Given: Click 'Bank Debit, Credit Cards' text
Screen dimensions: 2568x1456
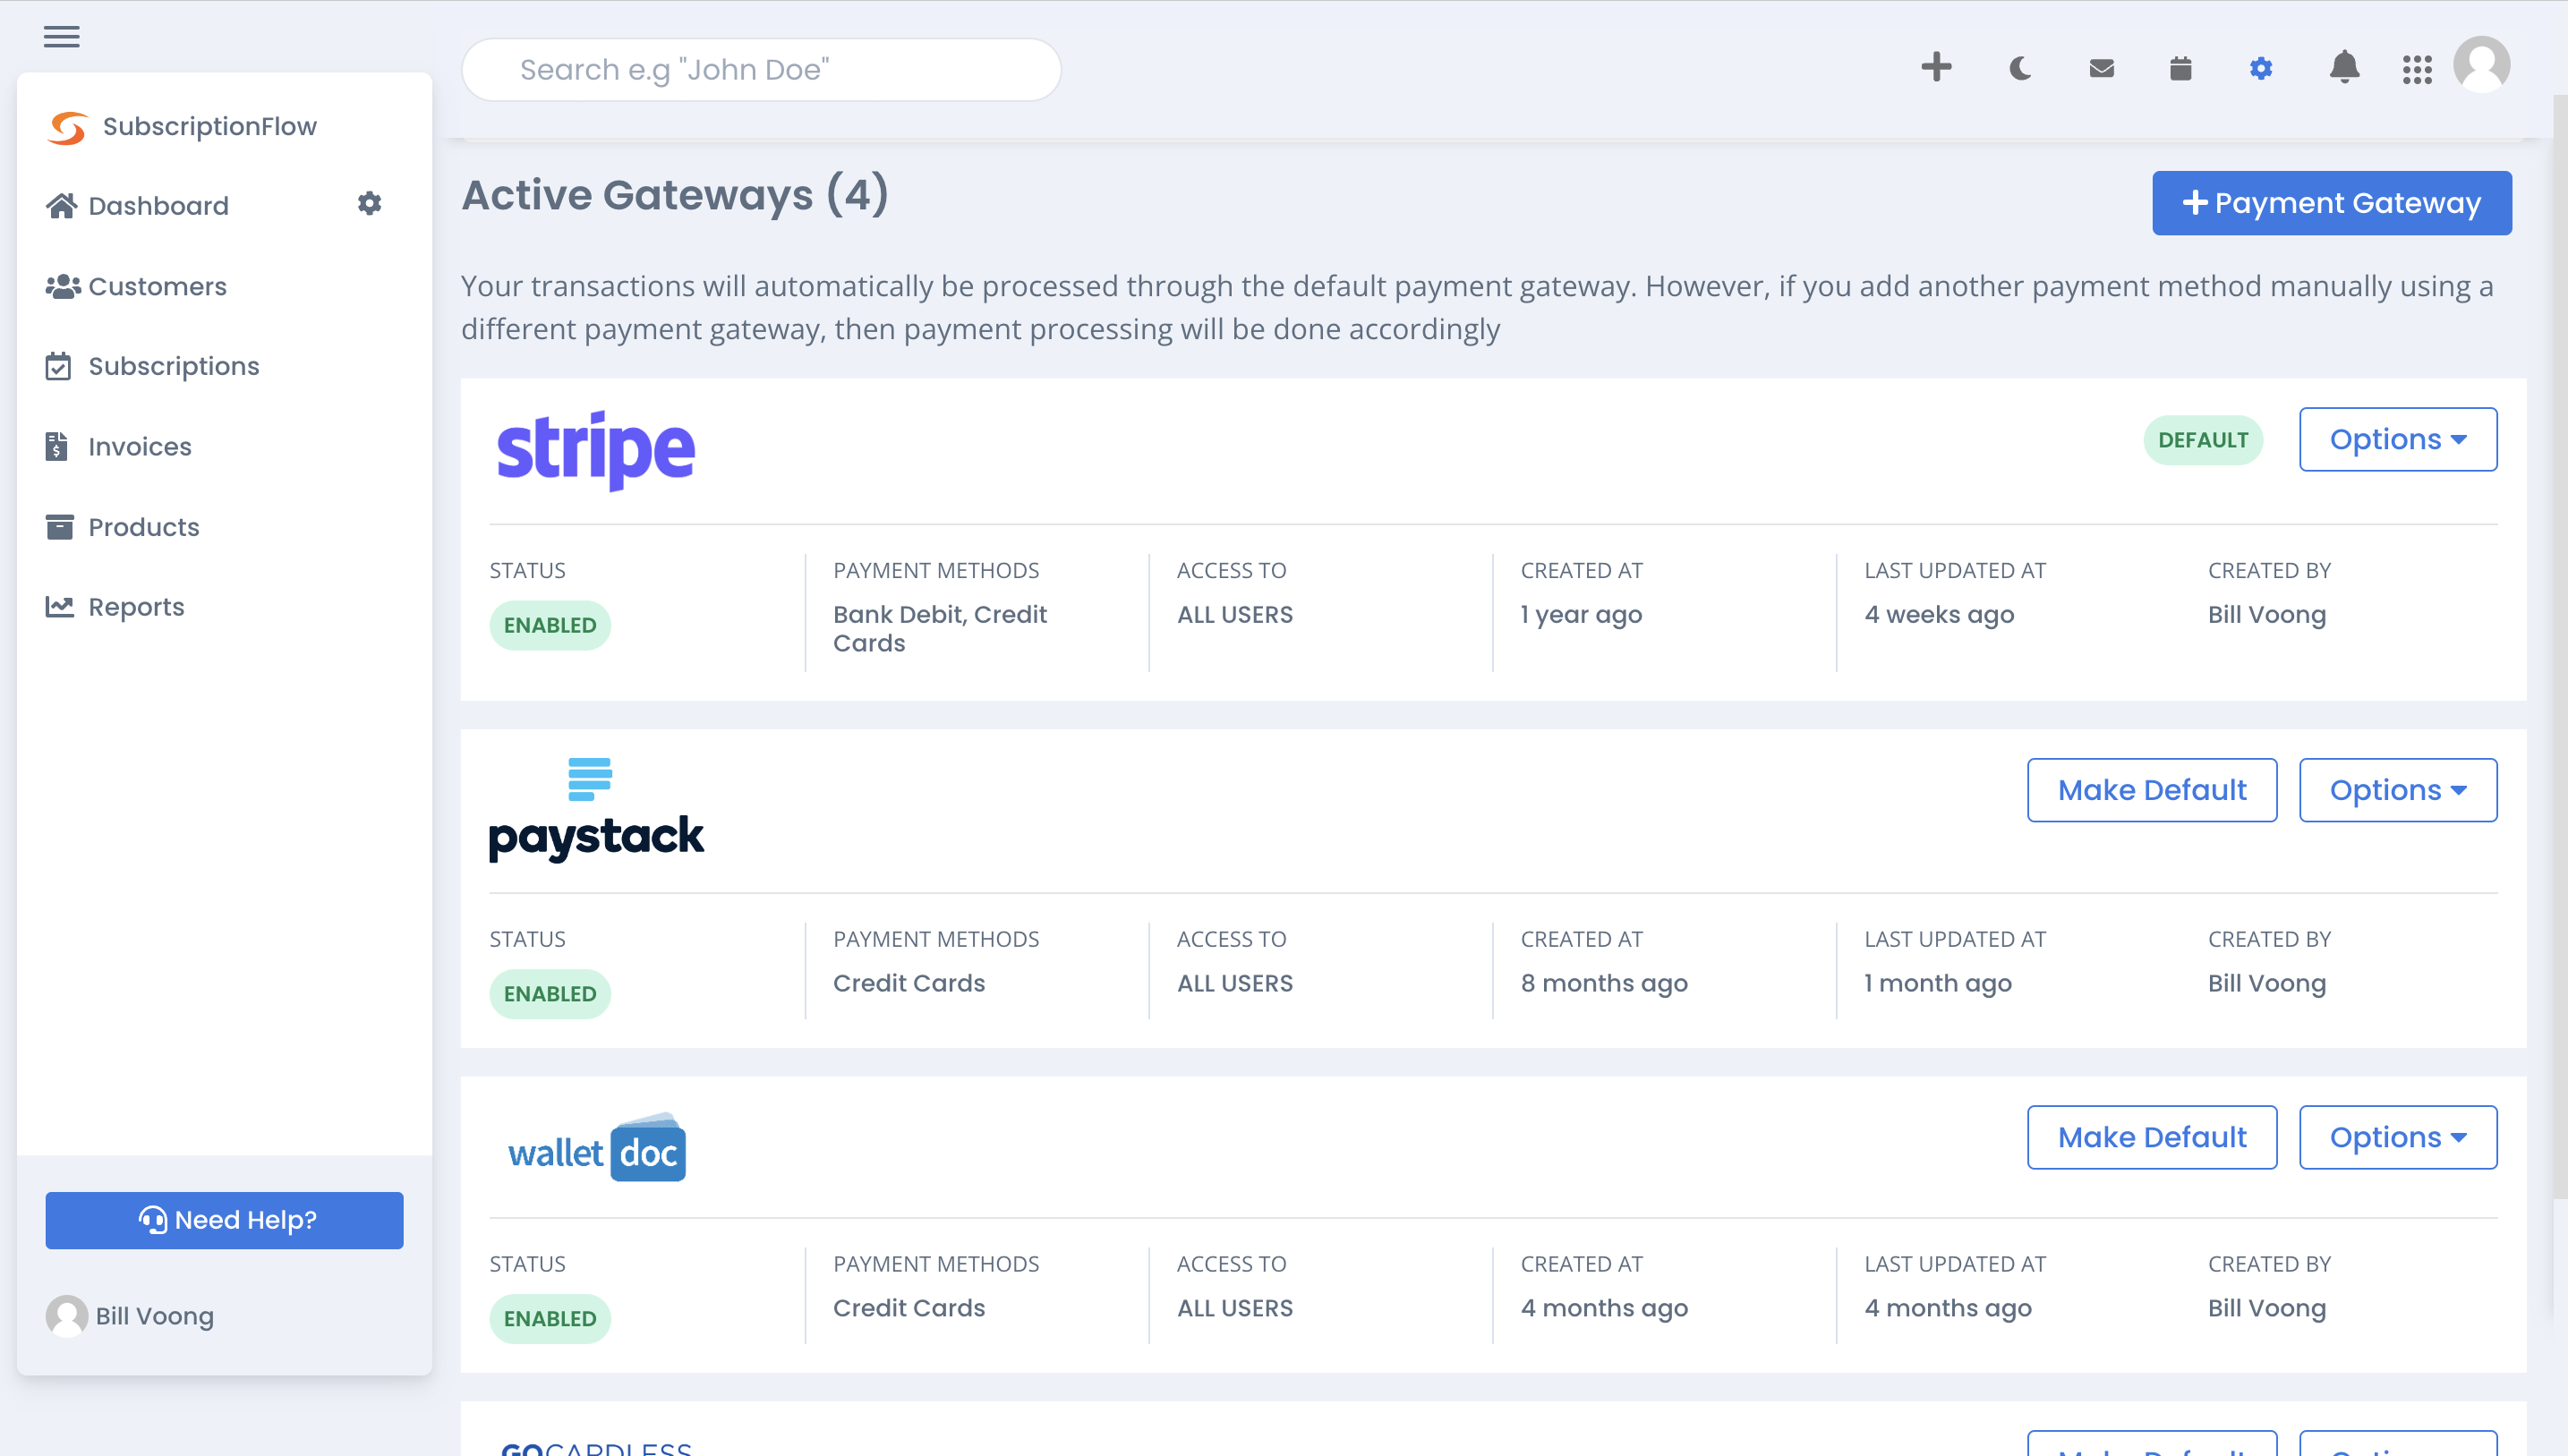Looking at the screenshot, I should pos(940,628).
